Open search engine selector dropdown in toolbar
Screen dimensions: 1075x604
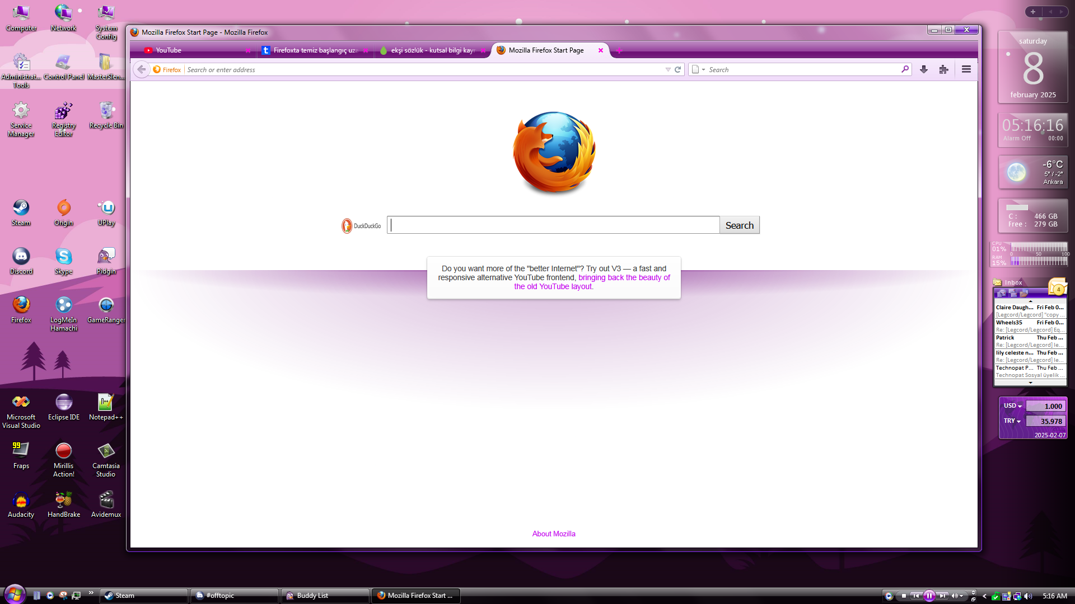(x=699, y=69)
